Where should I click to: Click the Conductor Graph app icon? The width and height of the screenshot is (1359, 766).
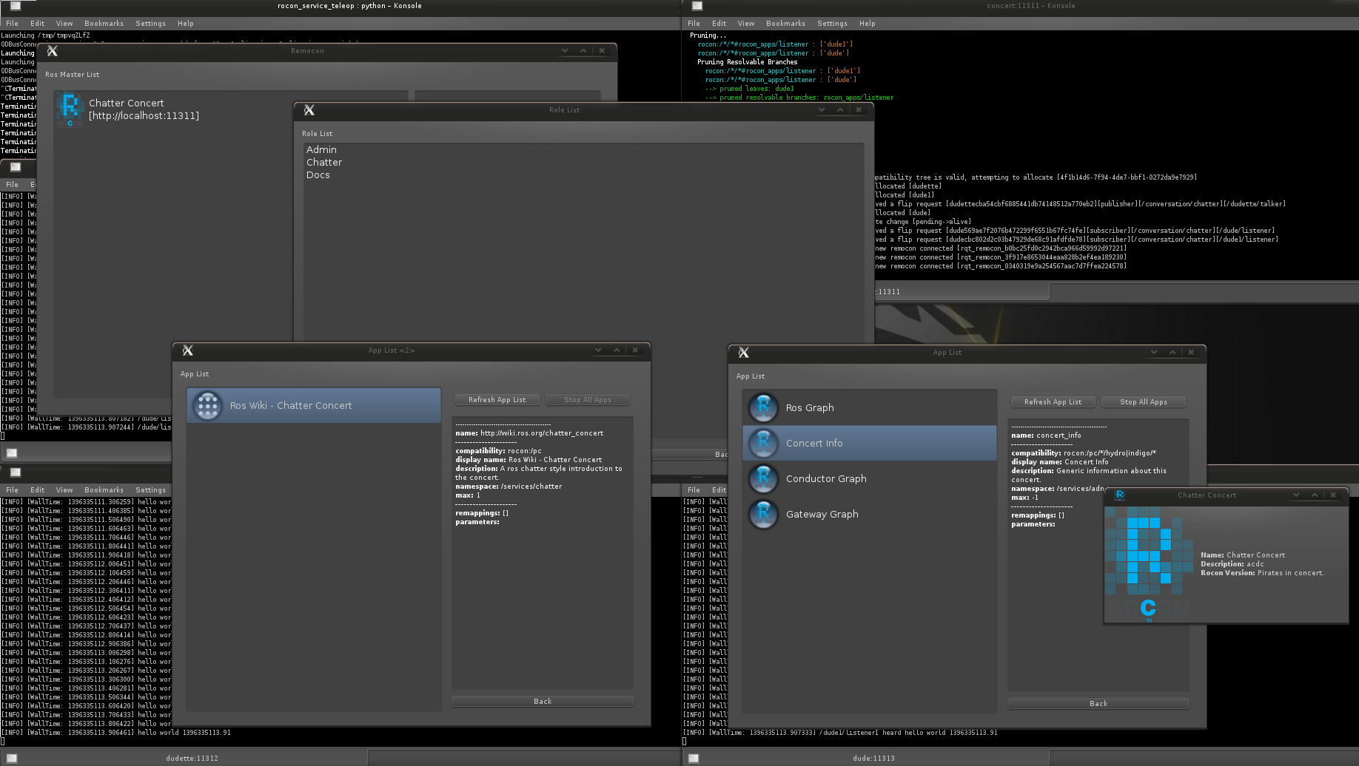[763, 478]
